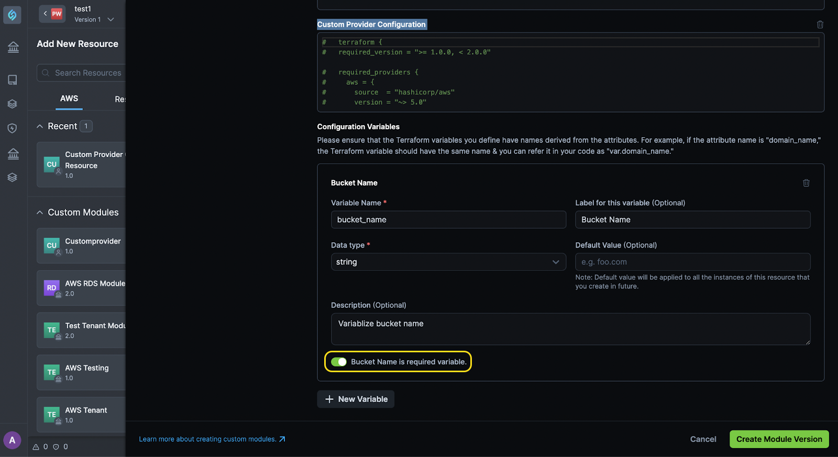Screen dimensions: 838x457
Task: Click the second bank-building sidebar icon
Action: tap(13, 153)
